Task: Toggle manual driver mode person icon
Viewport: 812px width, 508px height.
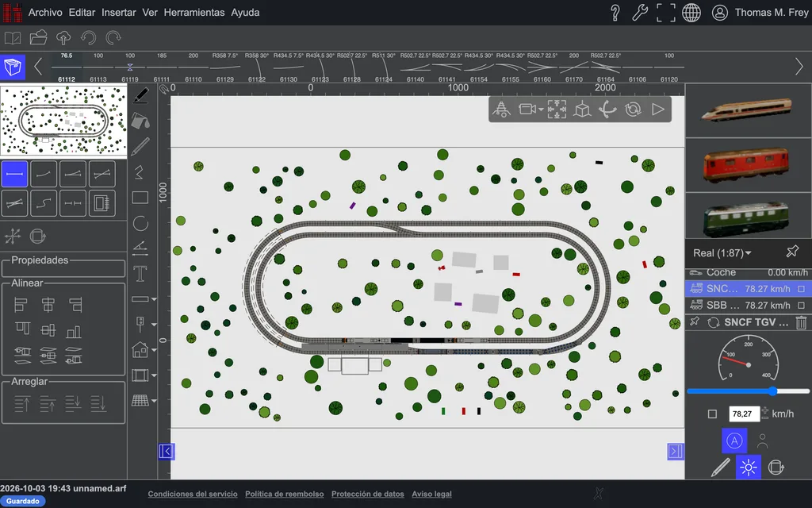Action: pos(762,441)
